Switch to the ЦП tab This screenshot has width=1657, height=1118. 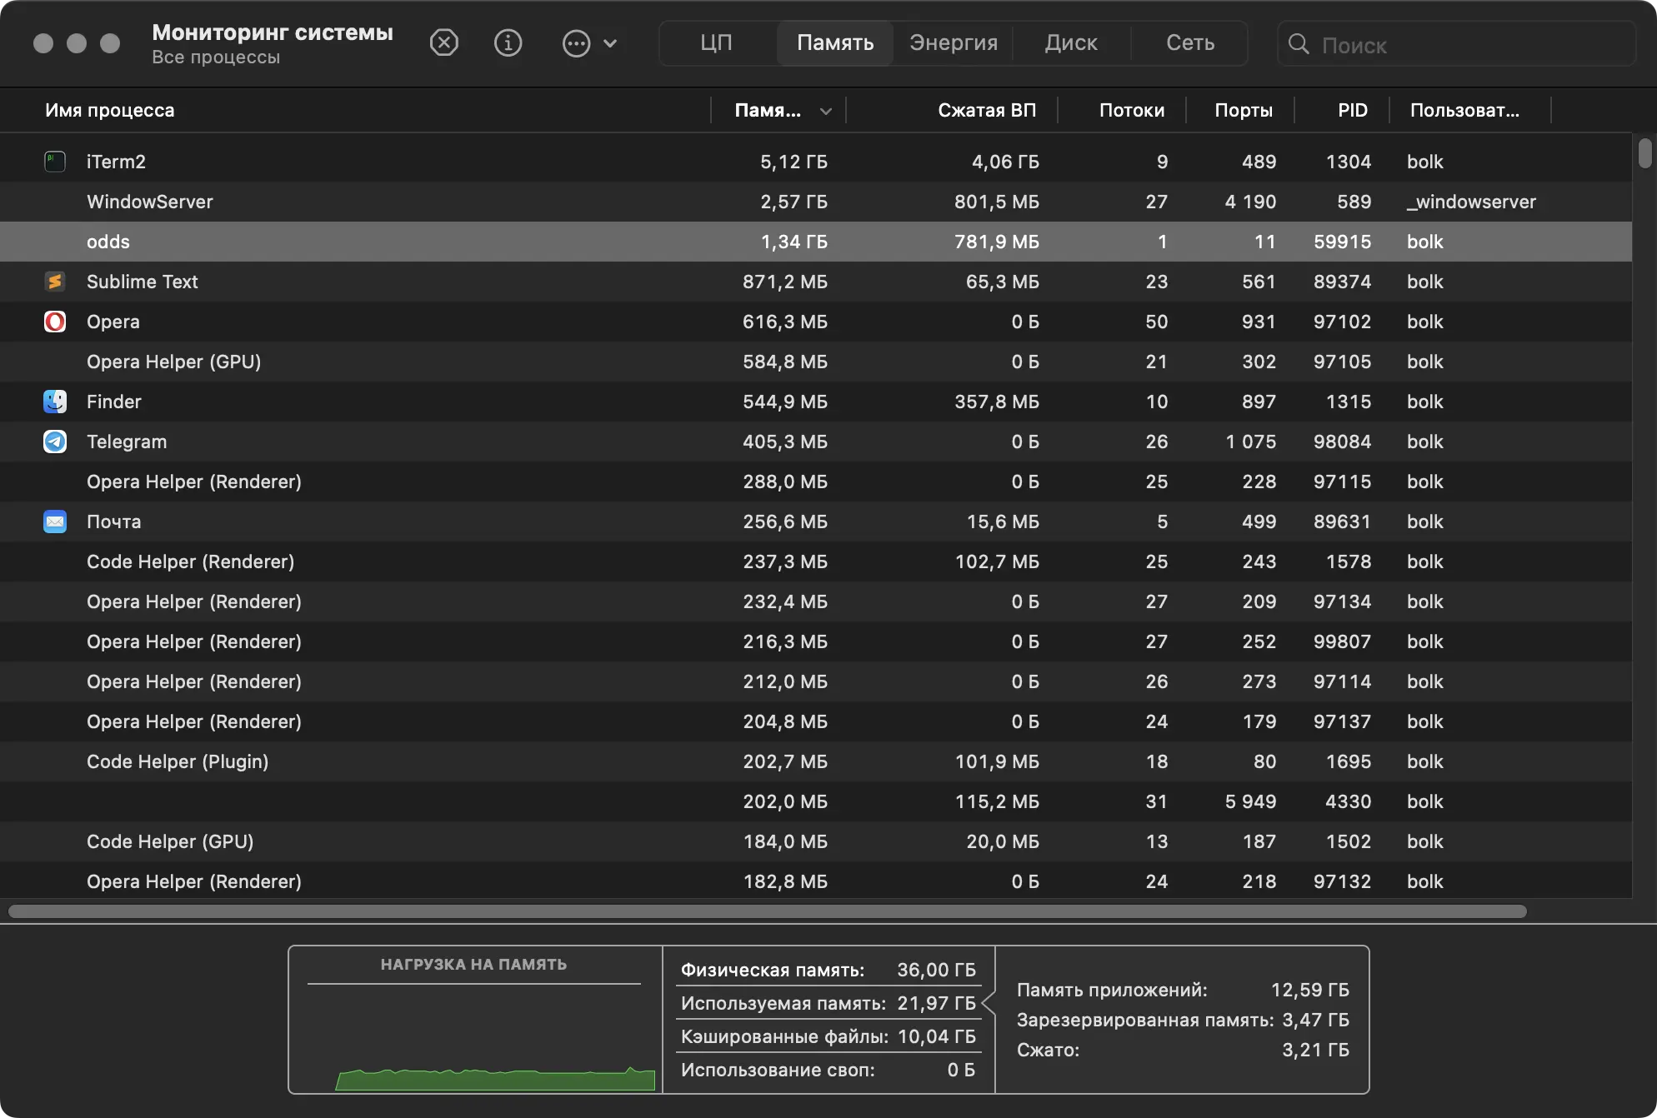point(716,43)
